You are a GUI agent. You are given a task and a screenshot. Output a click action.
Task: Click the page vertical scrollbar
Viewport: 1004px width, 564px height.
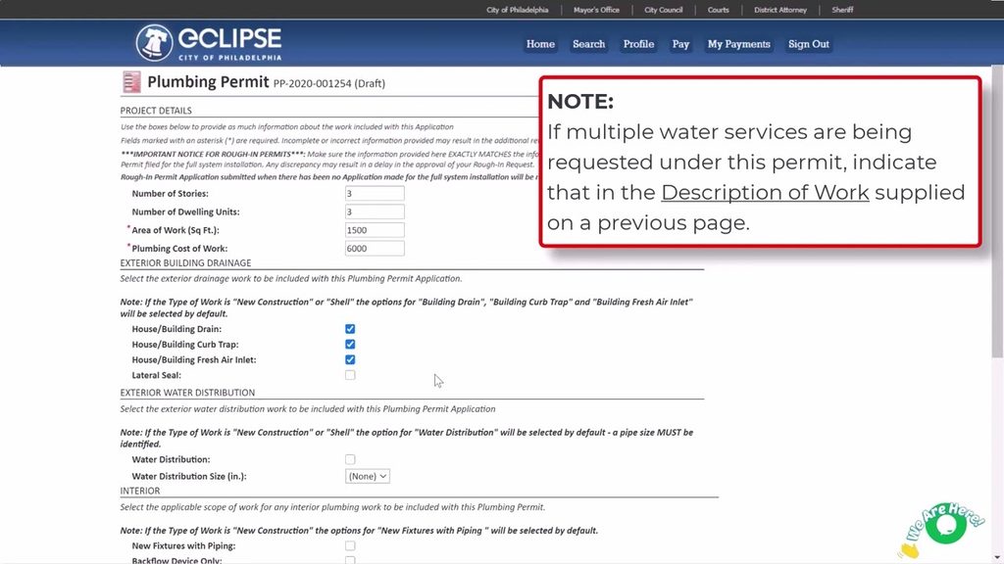pos(997,211)
